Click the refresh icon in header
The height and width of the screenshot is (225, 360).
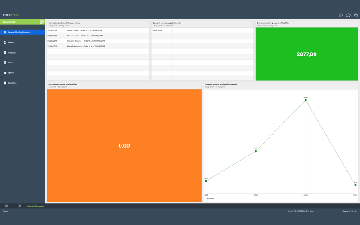point(348,15)
